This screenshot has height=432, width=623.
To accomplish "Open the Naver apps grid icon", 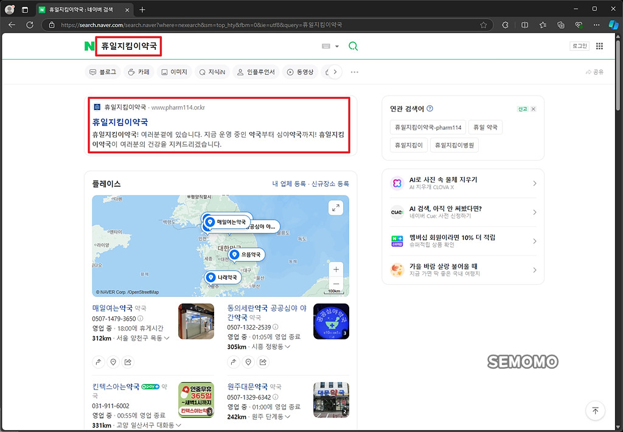I will pos(599,46).
